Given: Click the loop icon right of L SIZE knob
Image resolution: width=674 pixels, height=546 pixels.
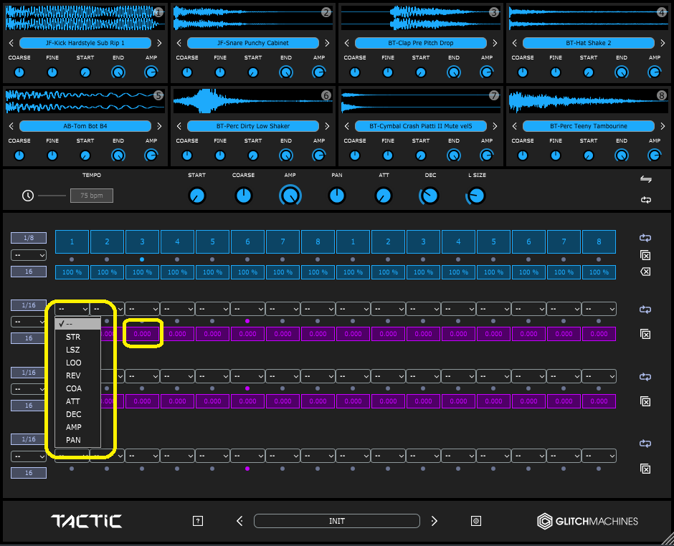Looking at the screenshot, I should click(x=645, y=200).
